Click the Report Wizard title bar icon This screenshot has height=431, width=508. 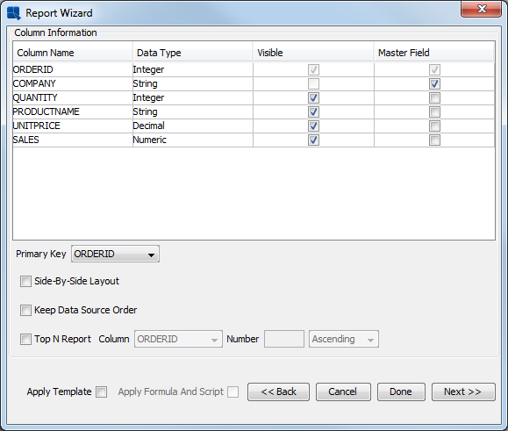(x=14, y=13)
